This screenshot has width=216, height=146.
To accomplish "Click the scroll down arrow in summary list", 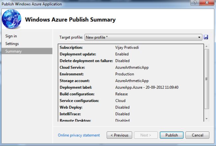I will point(206,119).
